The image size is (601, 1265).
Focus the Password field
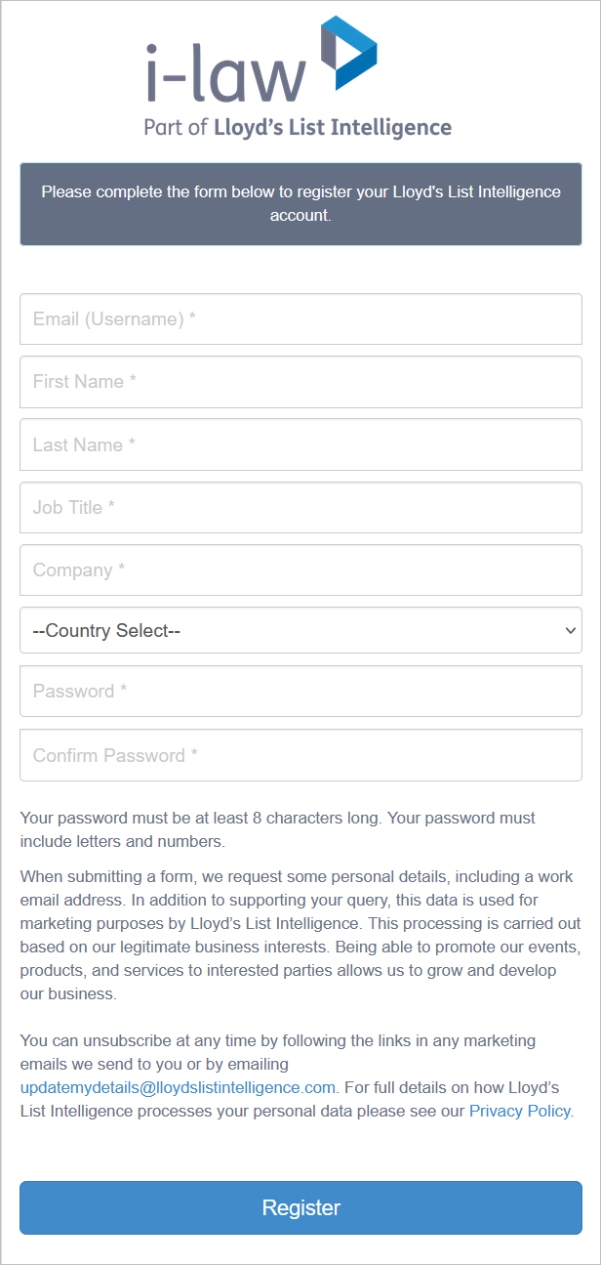pyautogui.click(x=300, y=692)
